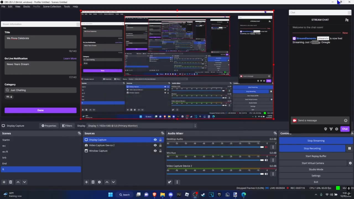The image size is (354, 199).
Task: Open the Display selection dropdown
Action: 142,126
